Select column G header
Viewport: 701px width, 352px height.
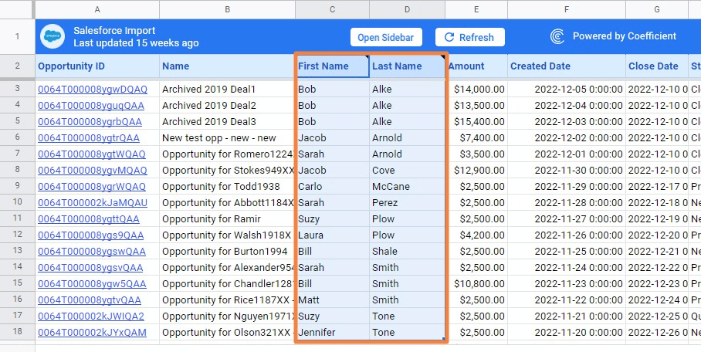(657, 9)
